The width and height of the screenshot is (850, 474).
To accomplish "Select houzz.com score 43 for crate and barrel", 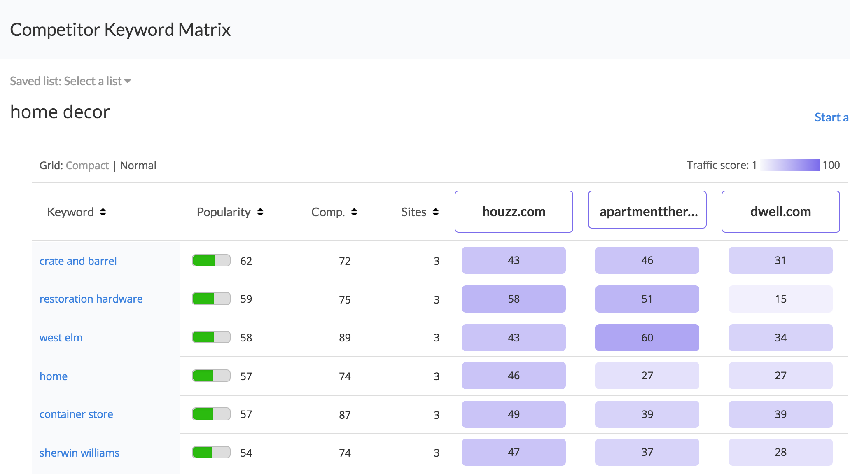I will [514, 260].
